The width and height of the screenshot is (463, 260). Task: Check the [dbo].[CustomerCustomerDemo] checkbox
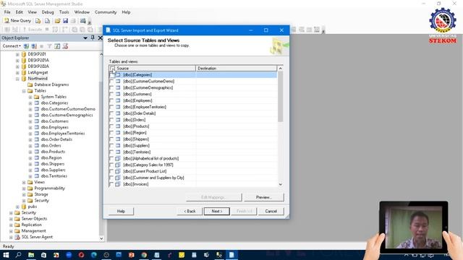point(111,82)
